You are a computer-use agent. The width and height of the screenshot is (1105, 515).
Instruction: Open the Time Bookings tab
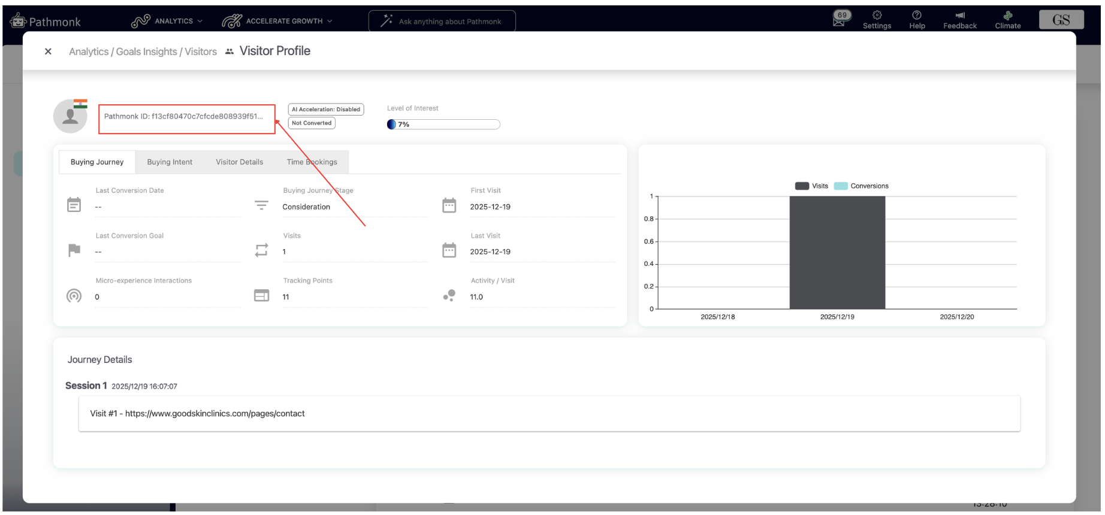coord(312,162)
